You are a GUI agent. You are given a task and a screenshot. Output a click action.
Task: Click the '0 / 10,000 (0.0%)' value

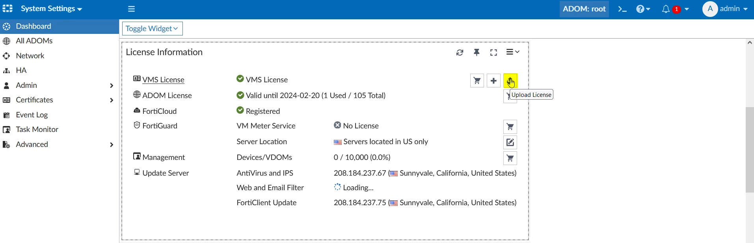(x=362, y=158)
